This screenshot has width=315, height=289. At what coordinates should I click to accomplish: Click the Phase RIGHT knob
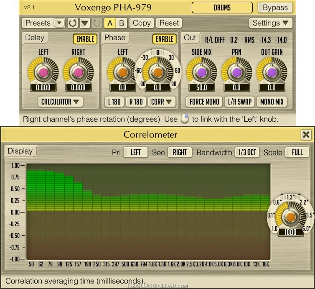pos(157,72)
